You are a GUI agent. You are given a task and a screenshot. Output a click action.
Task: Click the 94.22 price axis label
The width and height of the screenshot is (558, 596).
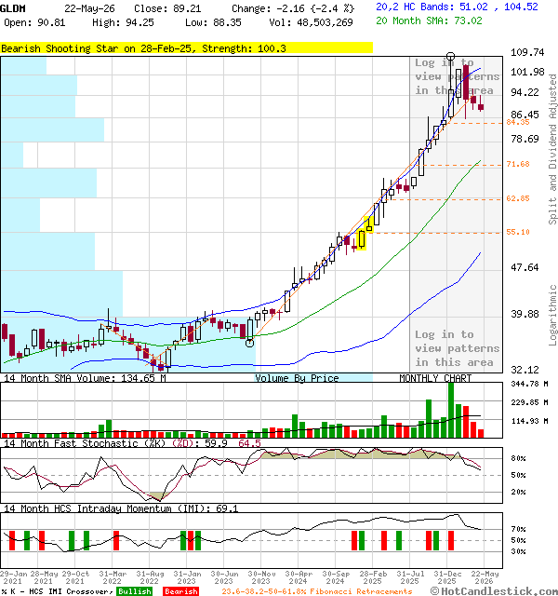click(x=525, y=92)
